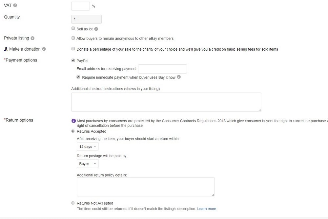
Task: Click the charity hand icon beside Make a donation
Action: [6, 49]
